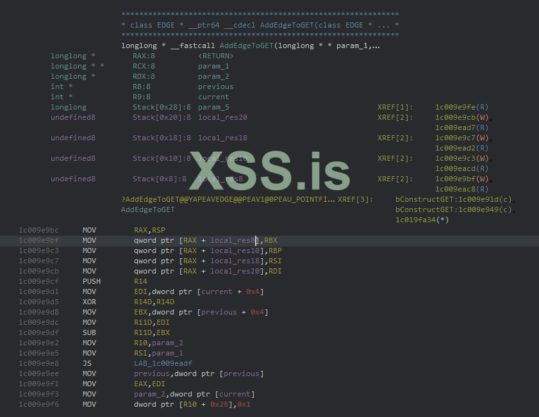Screen dimensions: 539x417
Task: Click local_res10 in instruction at 1c009e9c3
Action: (235, 250)
